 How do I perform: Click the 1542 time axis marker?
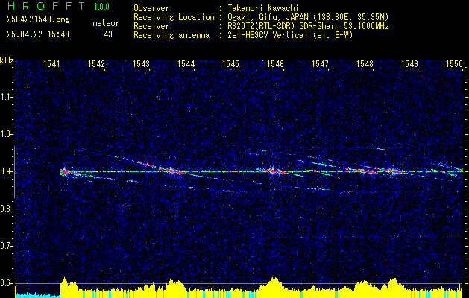(96, 63)
